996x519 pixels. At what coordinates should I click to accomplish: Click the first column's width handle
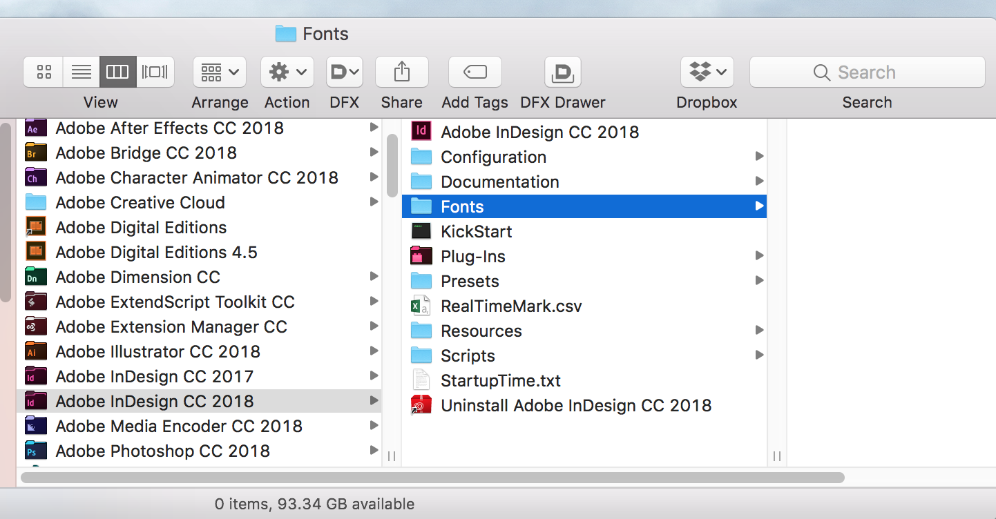[x=392, y=456]
